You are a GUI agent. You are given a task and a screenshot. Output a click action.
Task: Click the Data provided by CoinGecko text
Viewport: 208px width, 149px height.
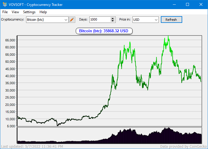(x=183, y=146)
